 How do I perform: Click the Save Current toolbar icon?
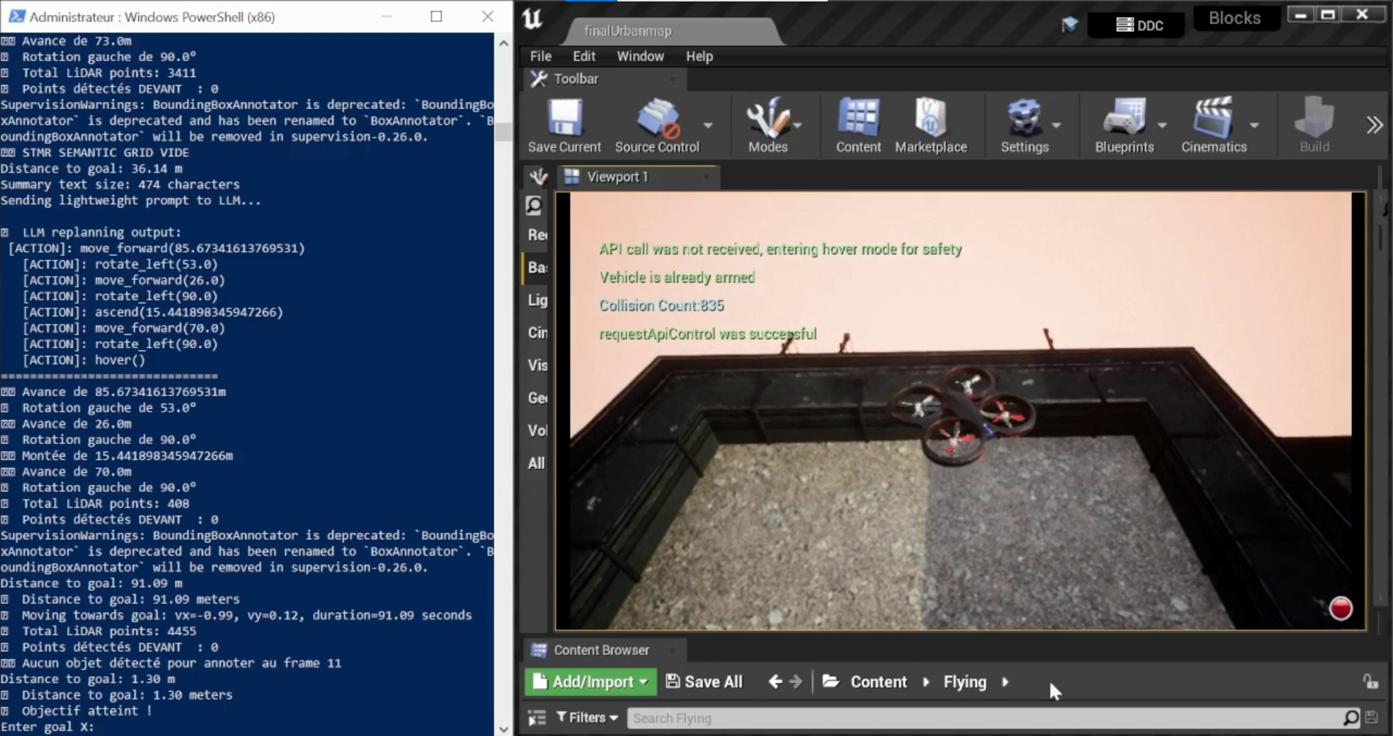[564, 125]
